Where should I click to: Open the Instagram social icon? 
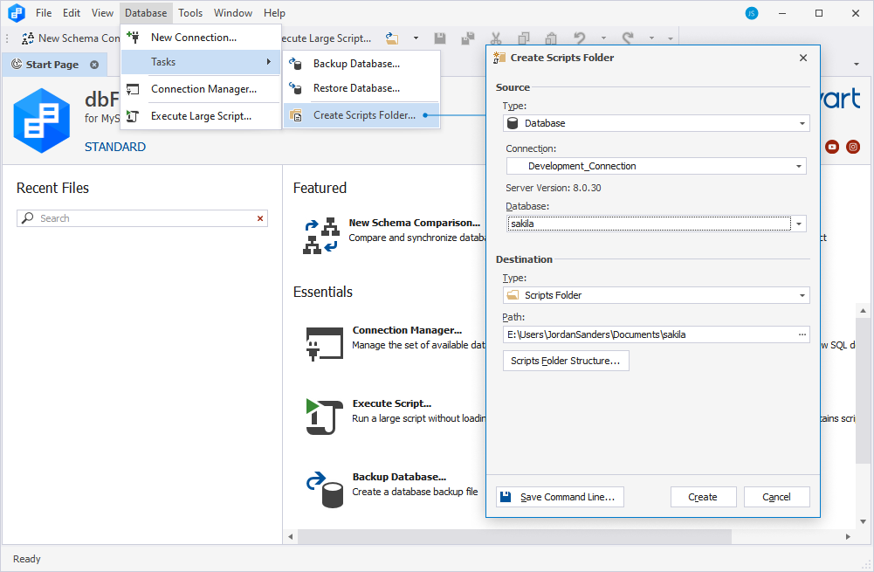(x=853, y=148)
